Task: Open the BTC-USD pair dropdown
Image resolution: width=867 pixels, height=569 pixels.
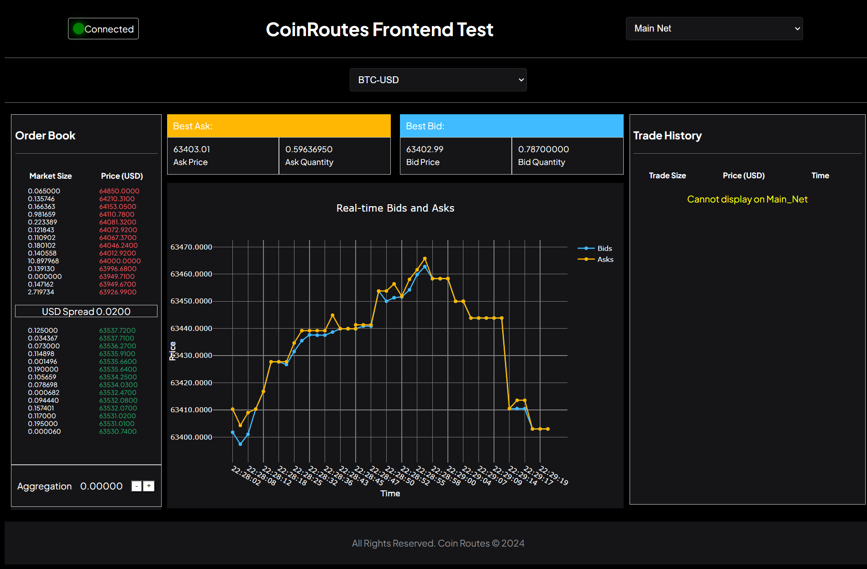Action: click(x=438, y=80)
